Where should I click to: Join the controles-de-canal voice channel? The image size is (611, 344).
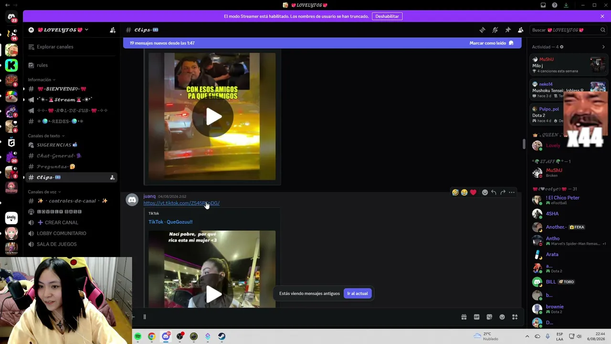(72, 201)
